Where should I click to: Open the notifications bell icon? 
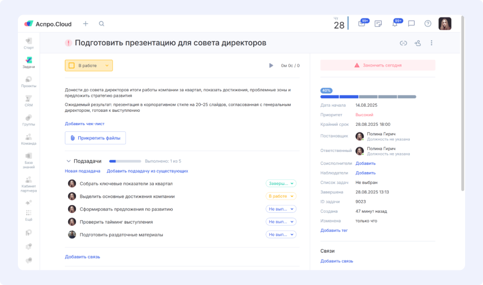coord(395,24)
